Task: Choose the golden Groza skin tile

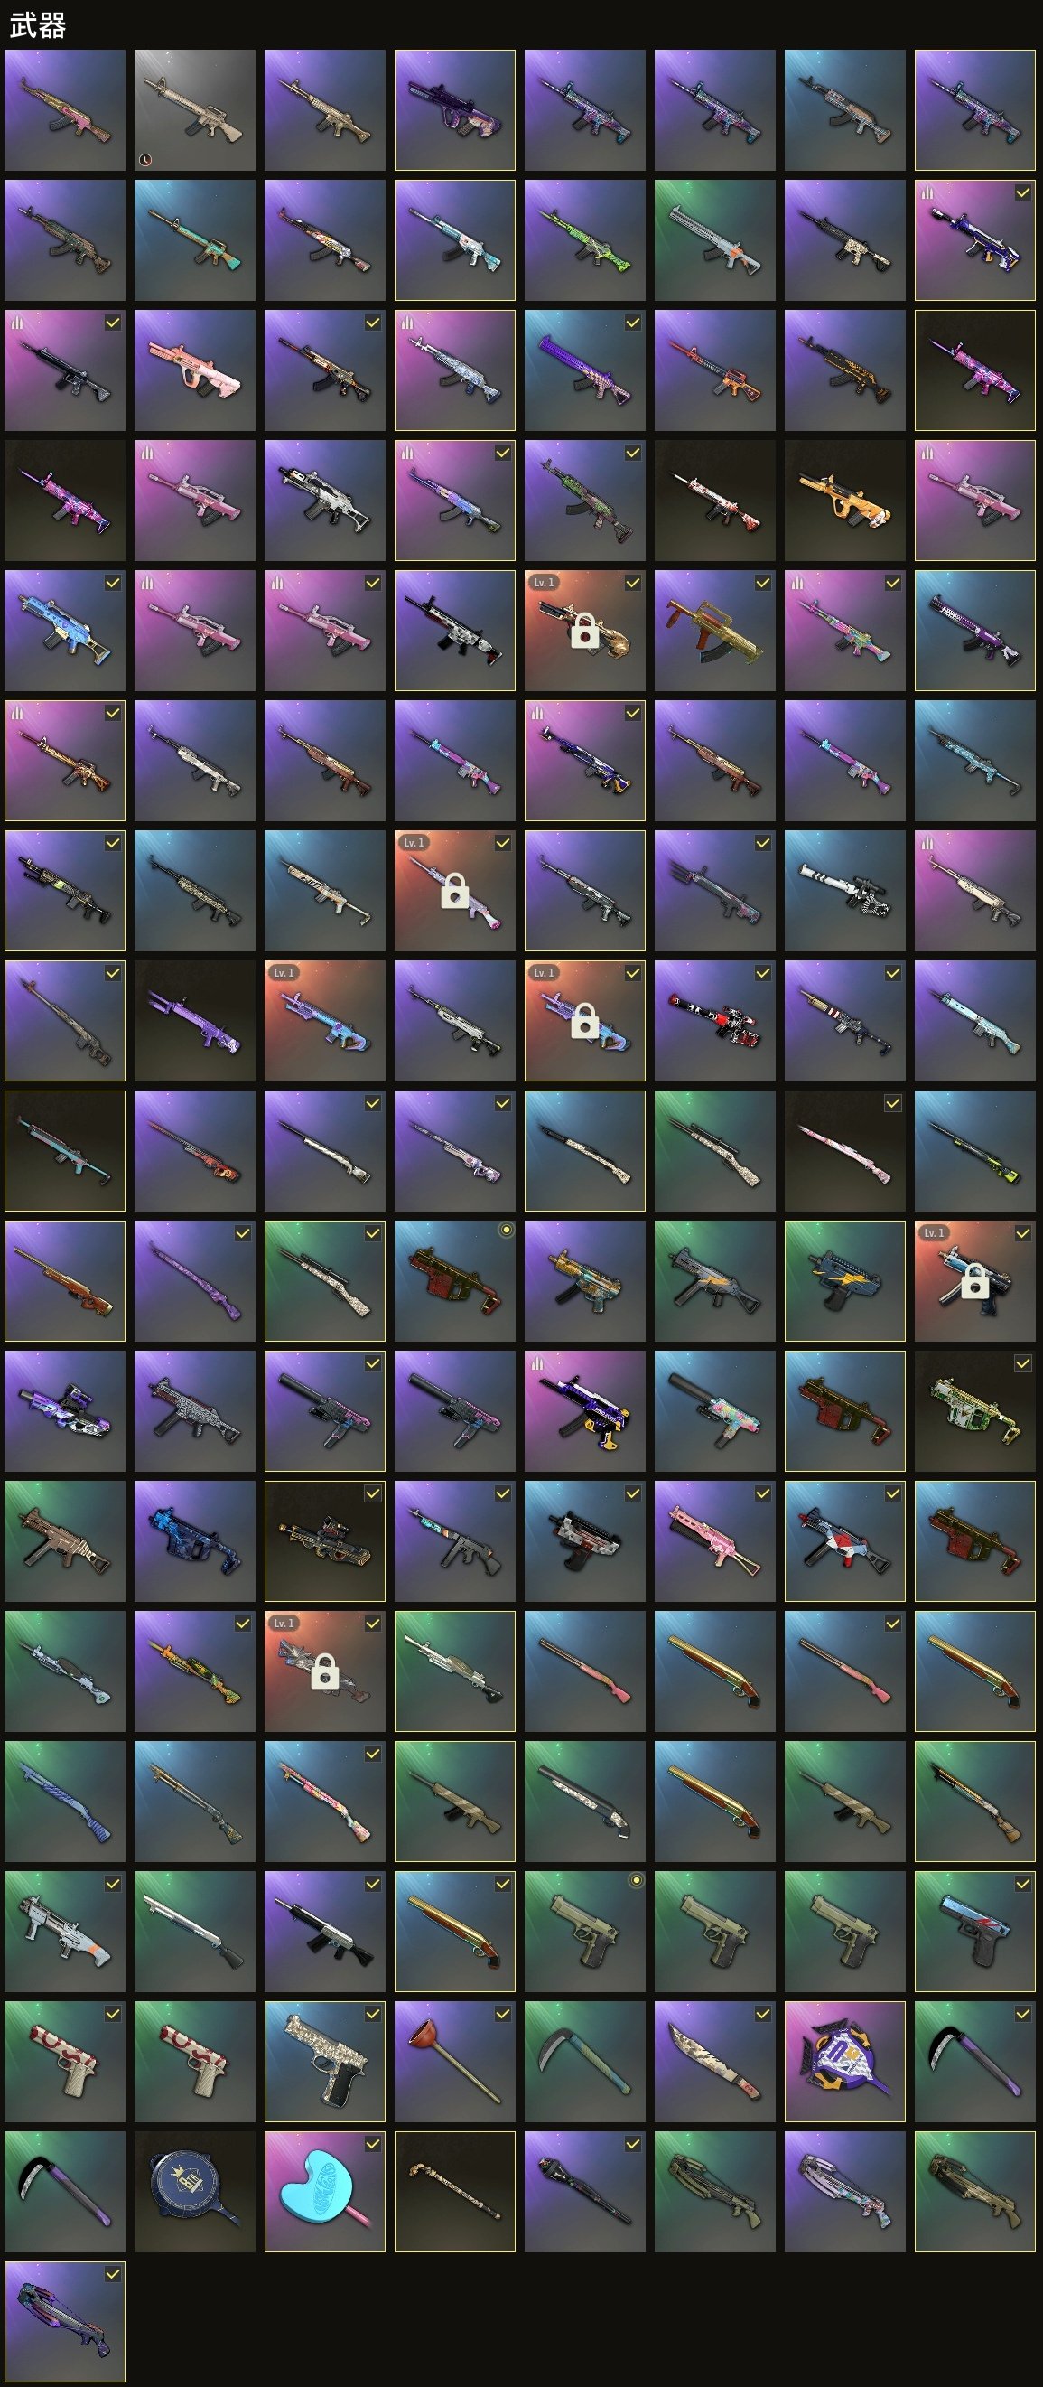Action: pyautogui.click(x=714, y=630)
